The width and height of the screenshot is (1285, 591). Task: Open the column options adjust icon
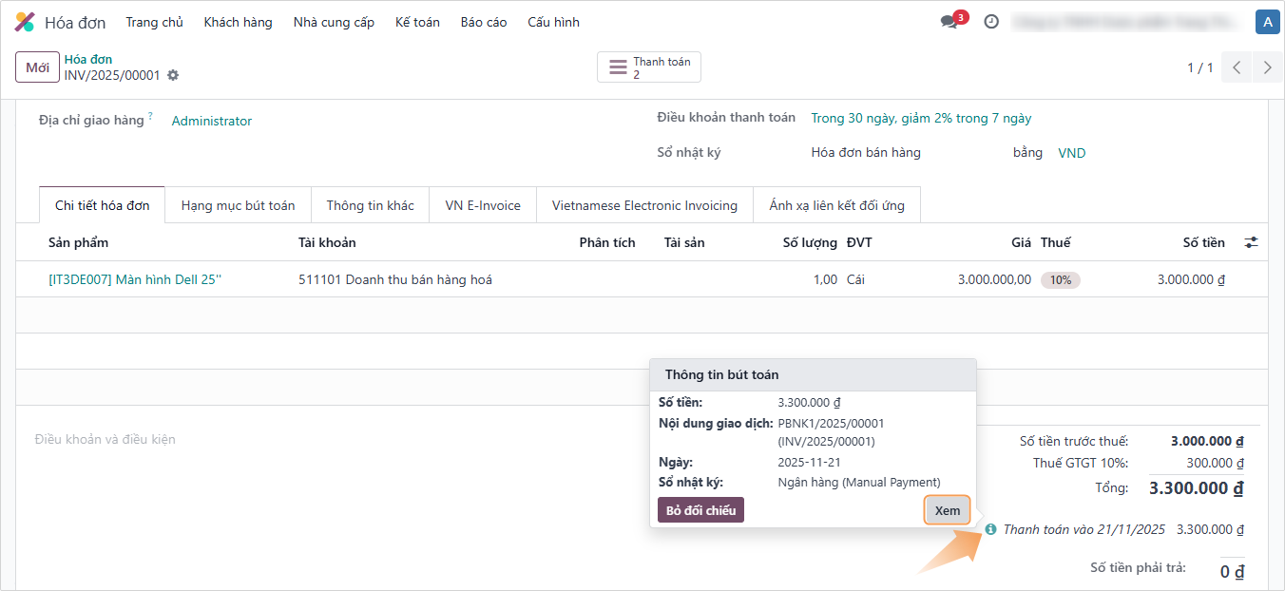pyautogui.click(x=1252, y=243)
